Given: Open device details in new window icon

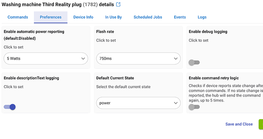Looking at the screenshot, I should tap(118, 5).
